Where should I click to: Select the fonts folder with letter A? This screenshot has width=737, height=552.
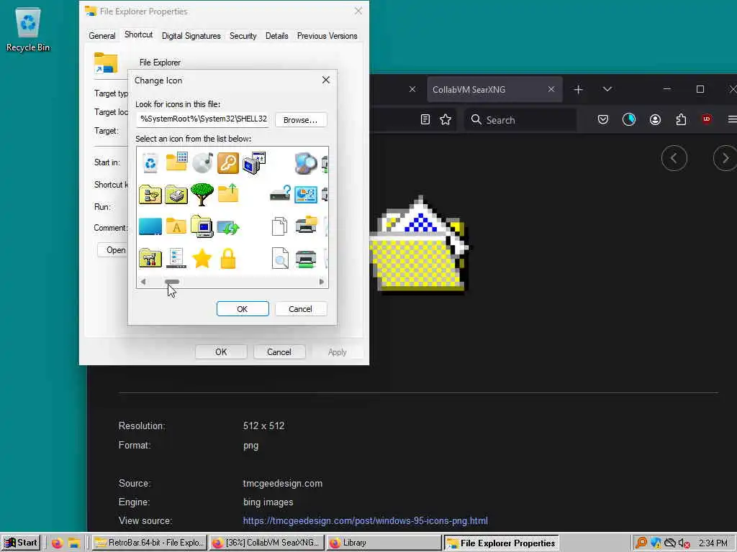(176, 226)
